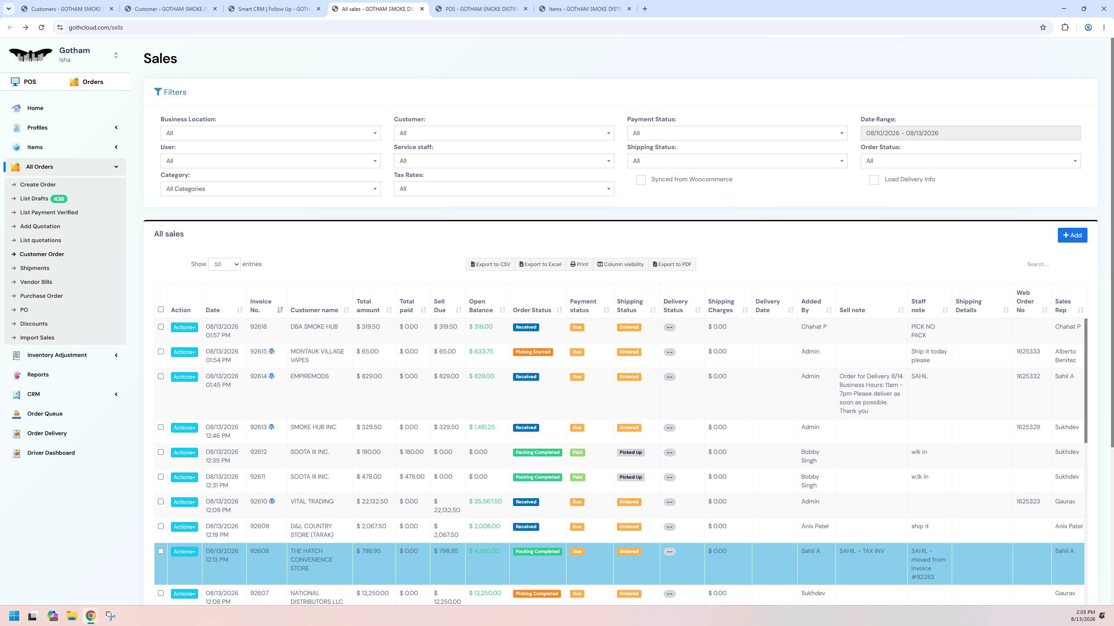The width and height of the screenshot is (1114, 626).
Task: Click the Date Range input field
Action: (x=970, y=133)
